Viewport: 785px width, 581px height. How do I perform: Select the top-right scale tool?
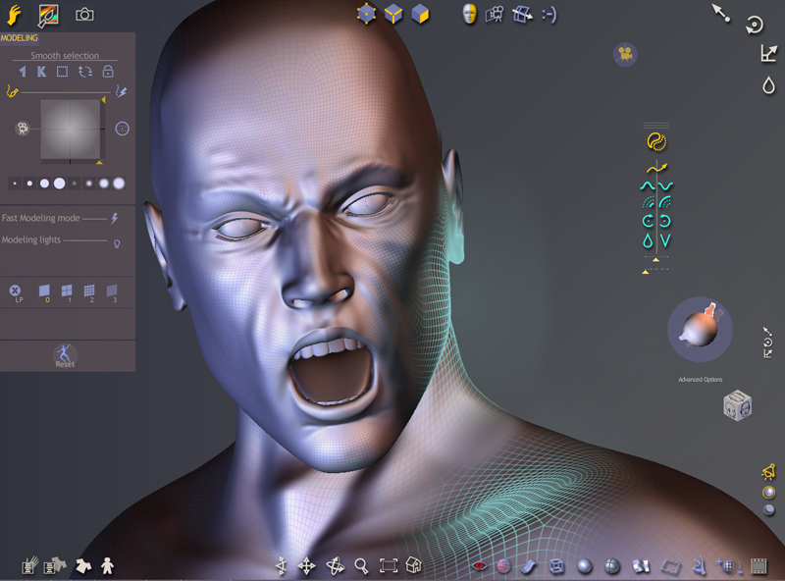point(768,53)
